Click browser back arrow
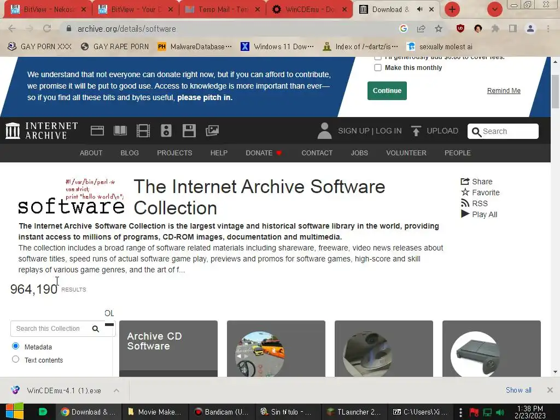The height and width of the screenshot is (420, 560). pos(12,28)
